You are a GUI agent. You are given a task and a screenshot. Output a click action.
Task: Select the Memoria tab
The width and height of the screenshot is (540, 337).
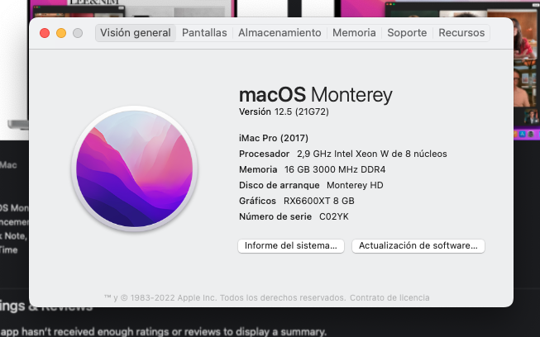tap(354, 33)
